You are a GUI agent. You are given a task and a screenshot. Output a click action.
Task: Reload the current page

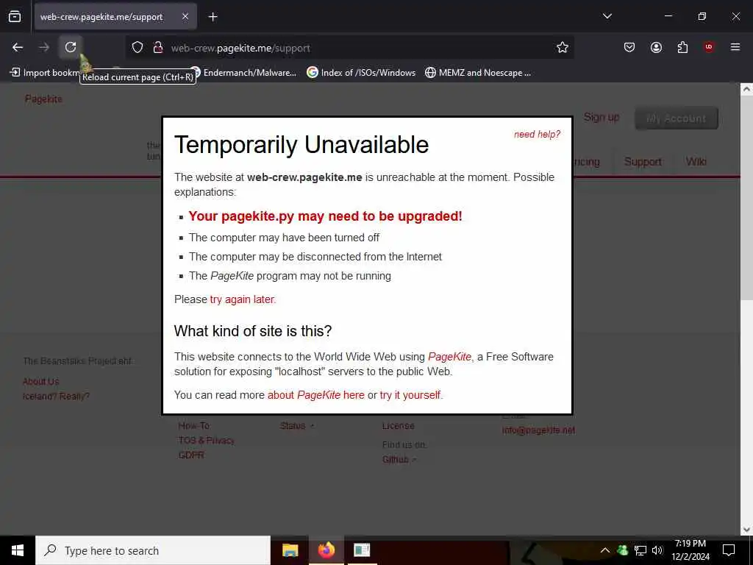point(71,47)
